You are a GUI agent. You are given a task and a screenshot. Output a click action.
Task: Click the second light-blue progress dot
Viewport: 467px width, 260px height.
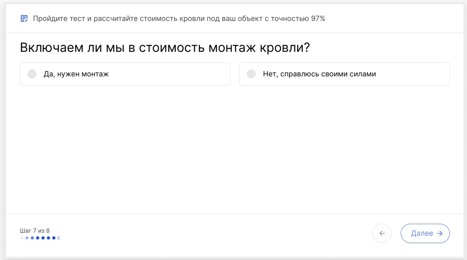pyautogui.click(x=27, y=238)
